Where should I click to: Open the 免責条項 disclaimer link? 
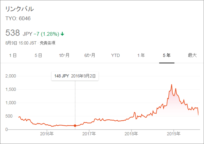47,43
